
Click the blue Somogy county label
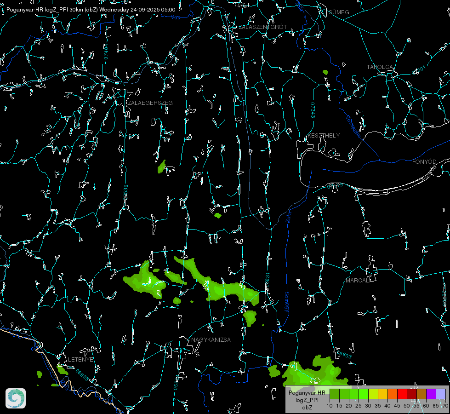pyautogui.click(x=286, y=302)
